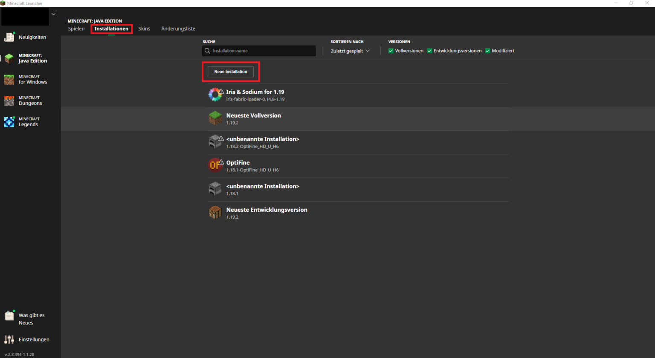Screen dimensions: 655x358
Task: Click the OptiFine installation icon
Action: point(215,165)
